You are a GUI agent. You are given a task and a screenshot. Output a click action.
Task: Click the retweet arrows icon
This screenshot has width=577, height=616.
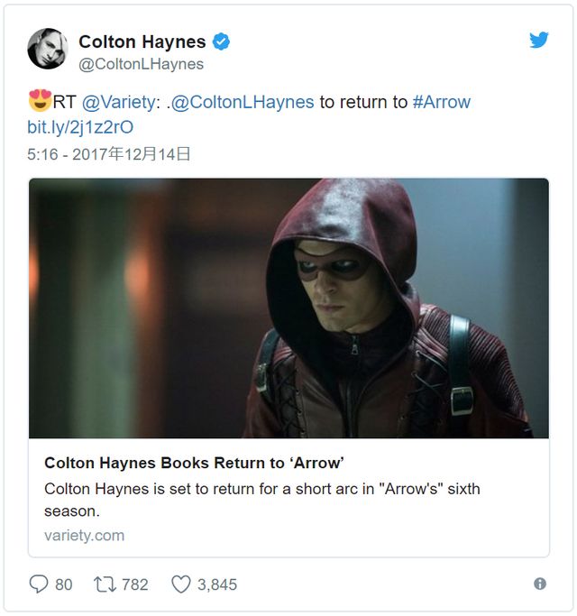tap(105, 584)
